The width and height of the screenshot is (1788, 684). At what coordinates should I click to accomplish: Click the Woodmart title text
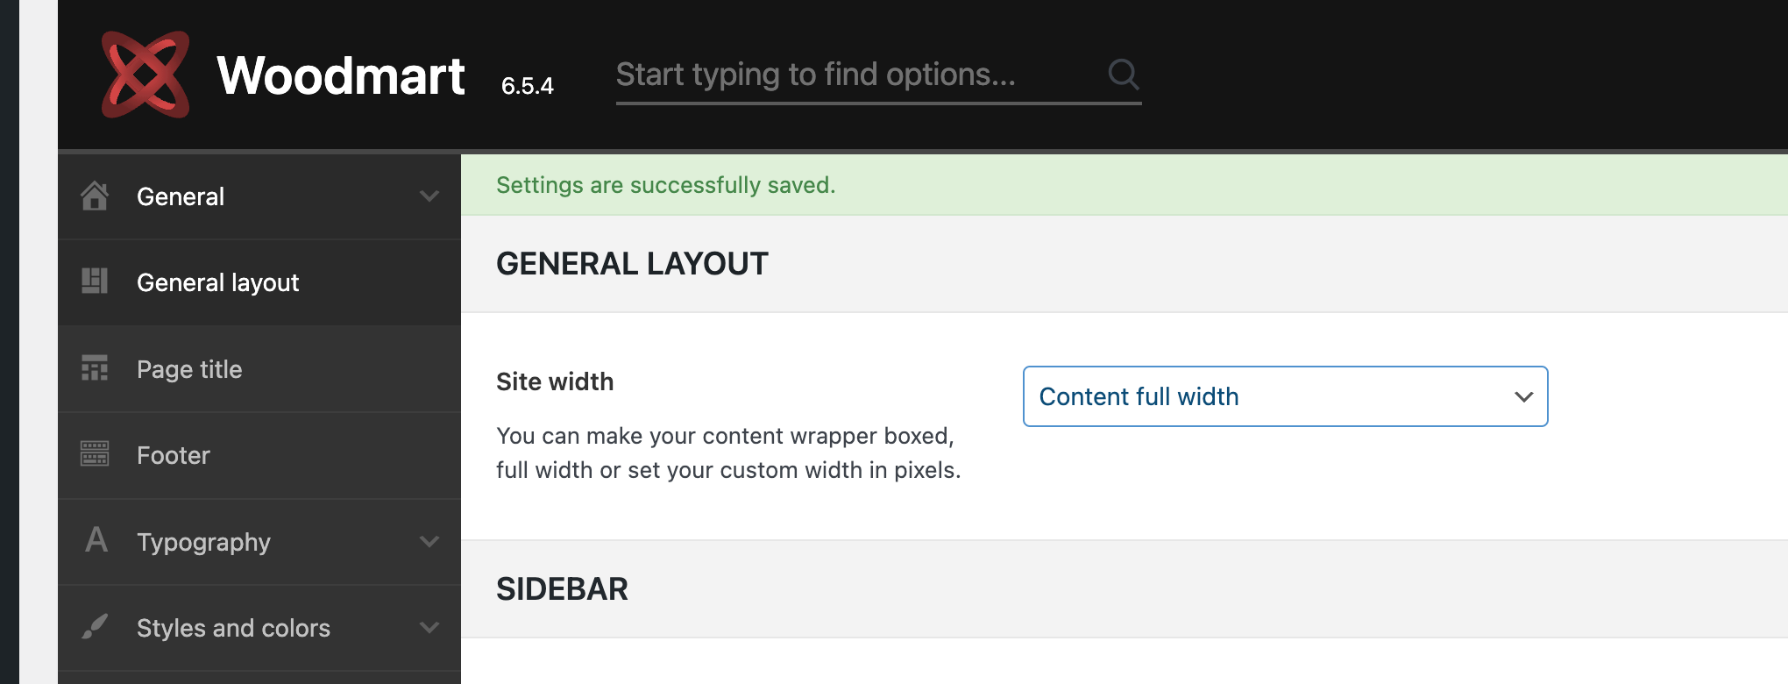click(x=341, y=75)
